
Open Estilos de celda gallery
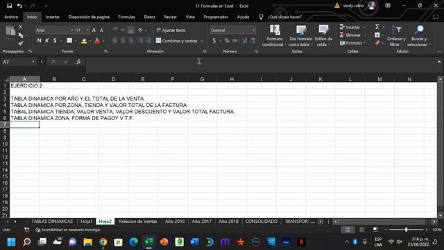(x=323, y=35)
